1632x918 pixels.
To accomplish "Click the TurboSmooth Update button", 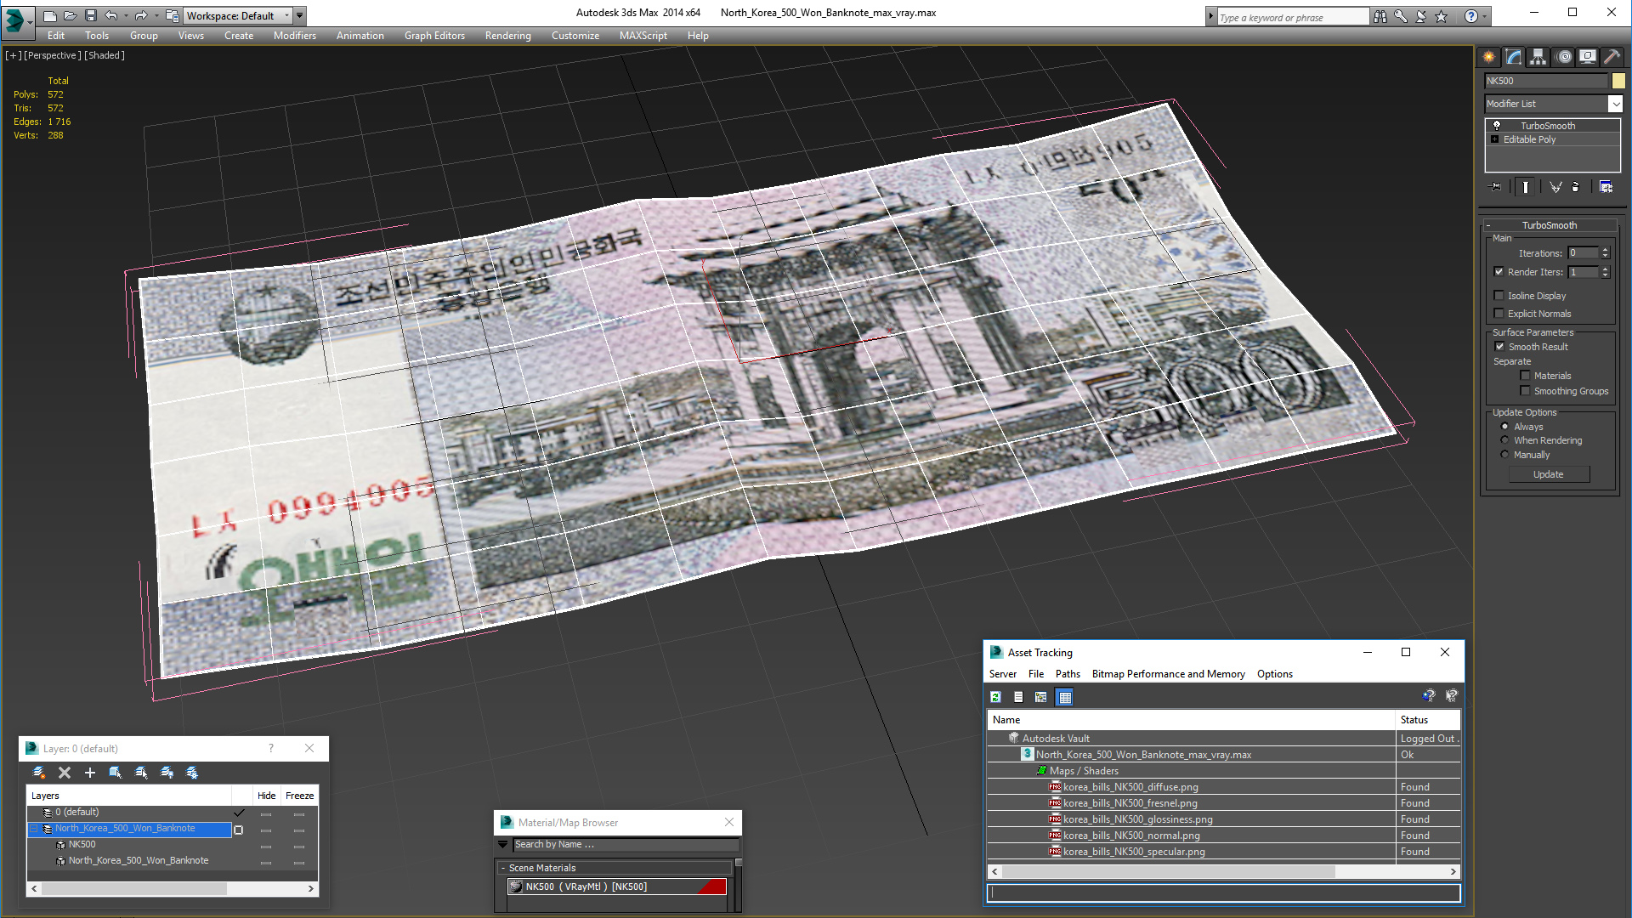I will (1549, 474).
